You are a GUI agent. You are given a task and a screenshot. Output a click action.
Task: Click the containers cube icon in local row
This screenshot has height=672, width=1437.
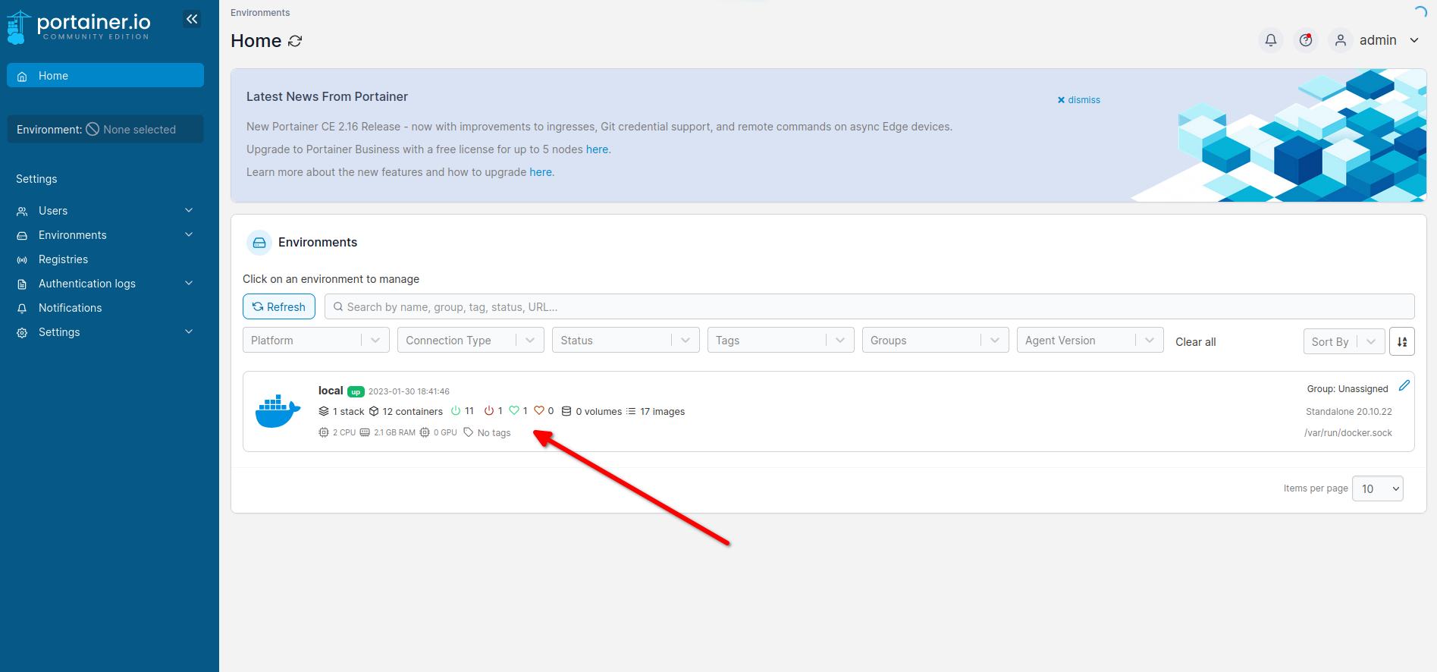point(374,411)
